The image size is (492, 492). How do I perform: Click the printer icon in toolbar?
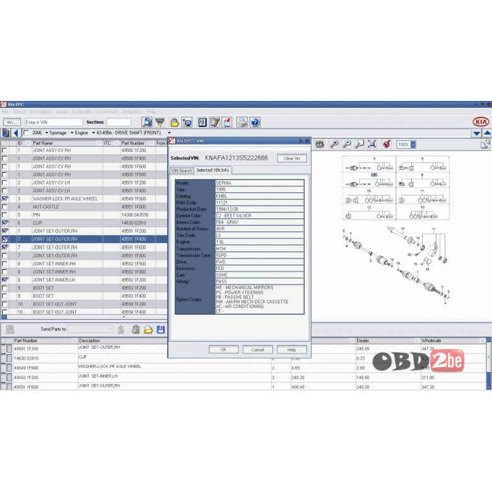click(242, 122)
